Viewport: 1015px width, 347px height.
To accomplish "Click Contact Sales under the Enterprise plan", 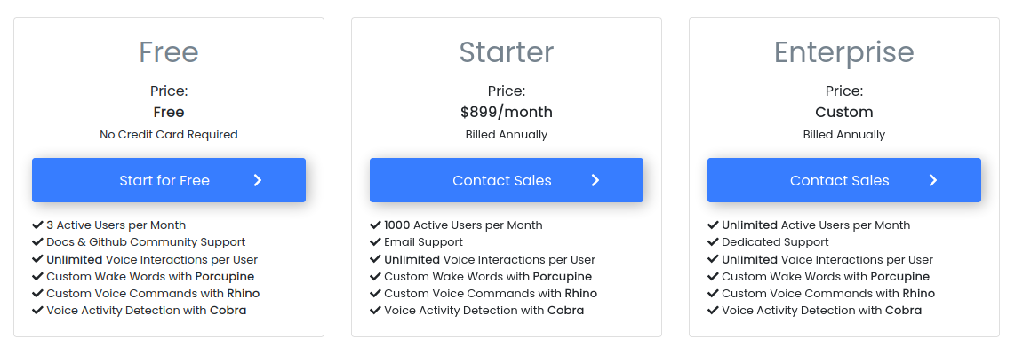I will pos(844,180).
